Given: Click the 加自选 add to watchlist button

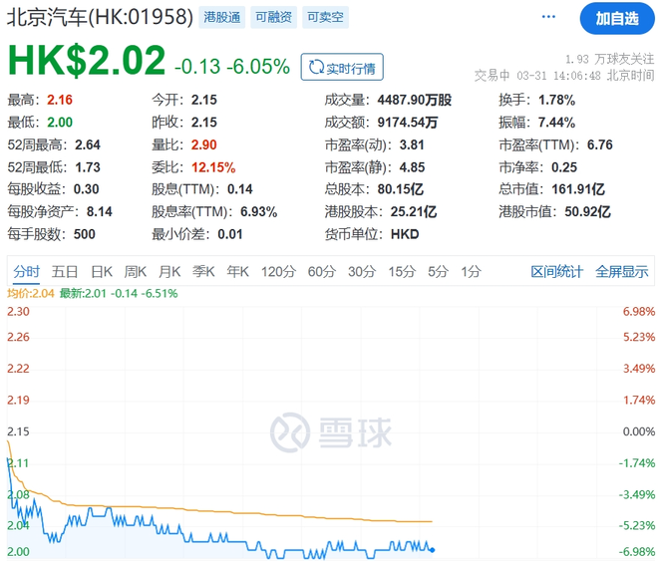Looking at the screenshot, I should (x=617, y=17).
